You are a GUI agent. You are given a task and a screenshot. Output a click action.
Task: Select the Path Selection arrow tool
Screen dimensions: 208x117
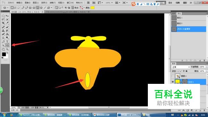(x=3, y=45)
